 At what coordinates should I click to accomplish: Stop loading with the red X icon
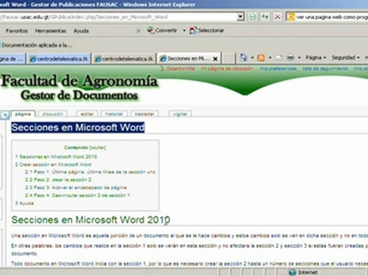[278, 17]
